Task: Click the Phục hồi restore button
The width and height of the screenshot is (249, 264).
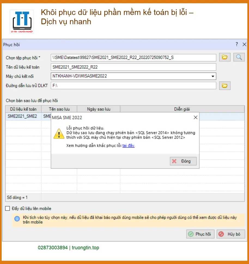Action: point(200,234)
